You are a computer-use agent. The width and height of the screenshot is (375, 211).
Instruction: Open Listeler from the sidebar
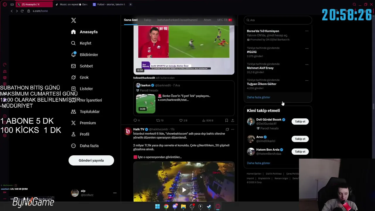click(x=82, y=89)
